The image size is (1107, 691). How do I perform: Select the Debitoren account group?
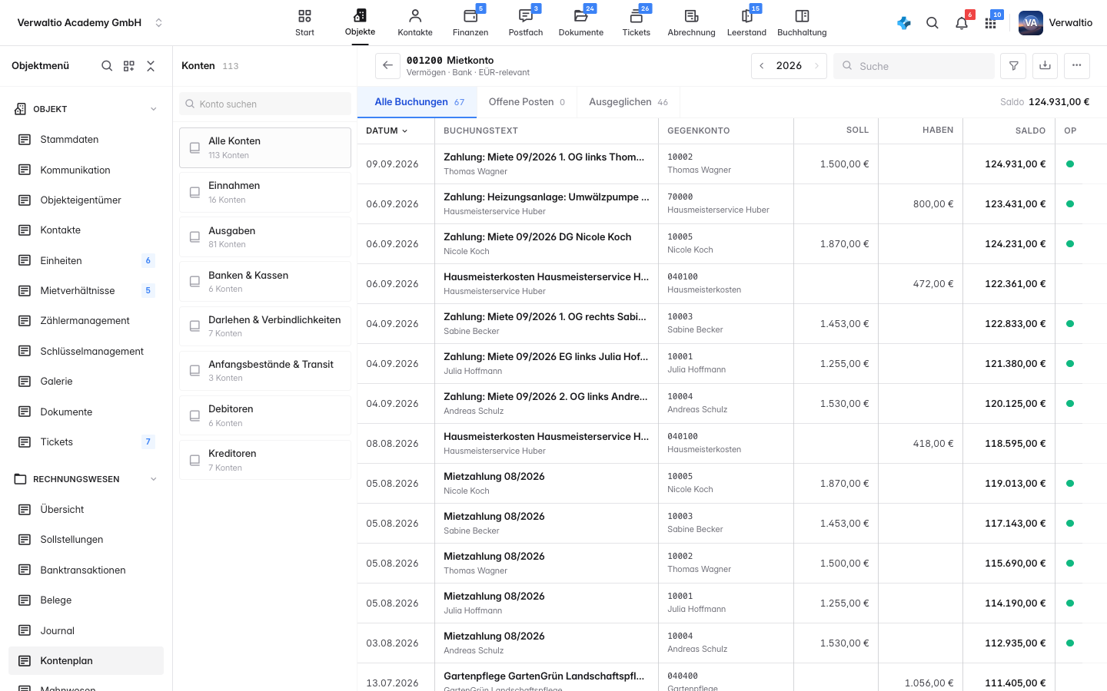(265, 415)
